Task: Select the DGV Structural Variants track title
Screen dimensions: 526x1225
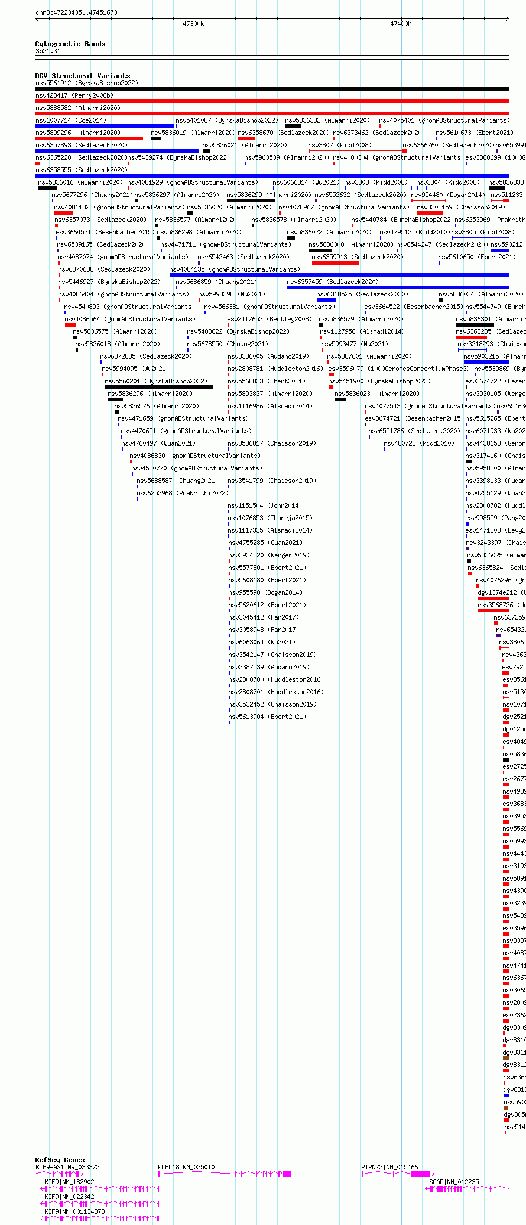Action: (83, 76)
